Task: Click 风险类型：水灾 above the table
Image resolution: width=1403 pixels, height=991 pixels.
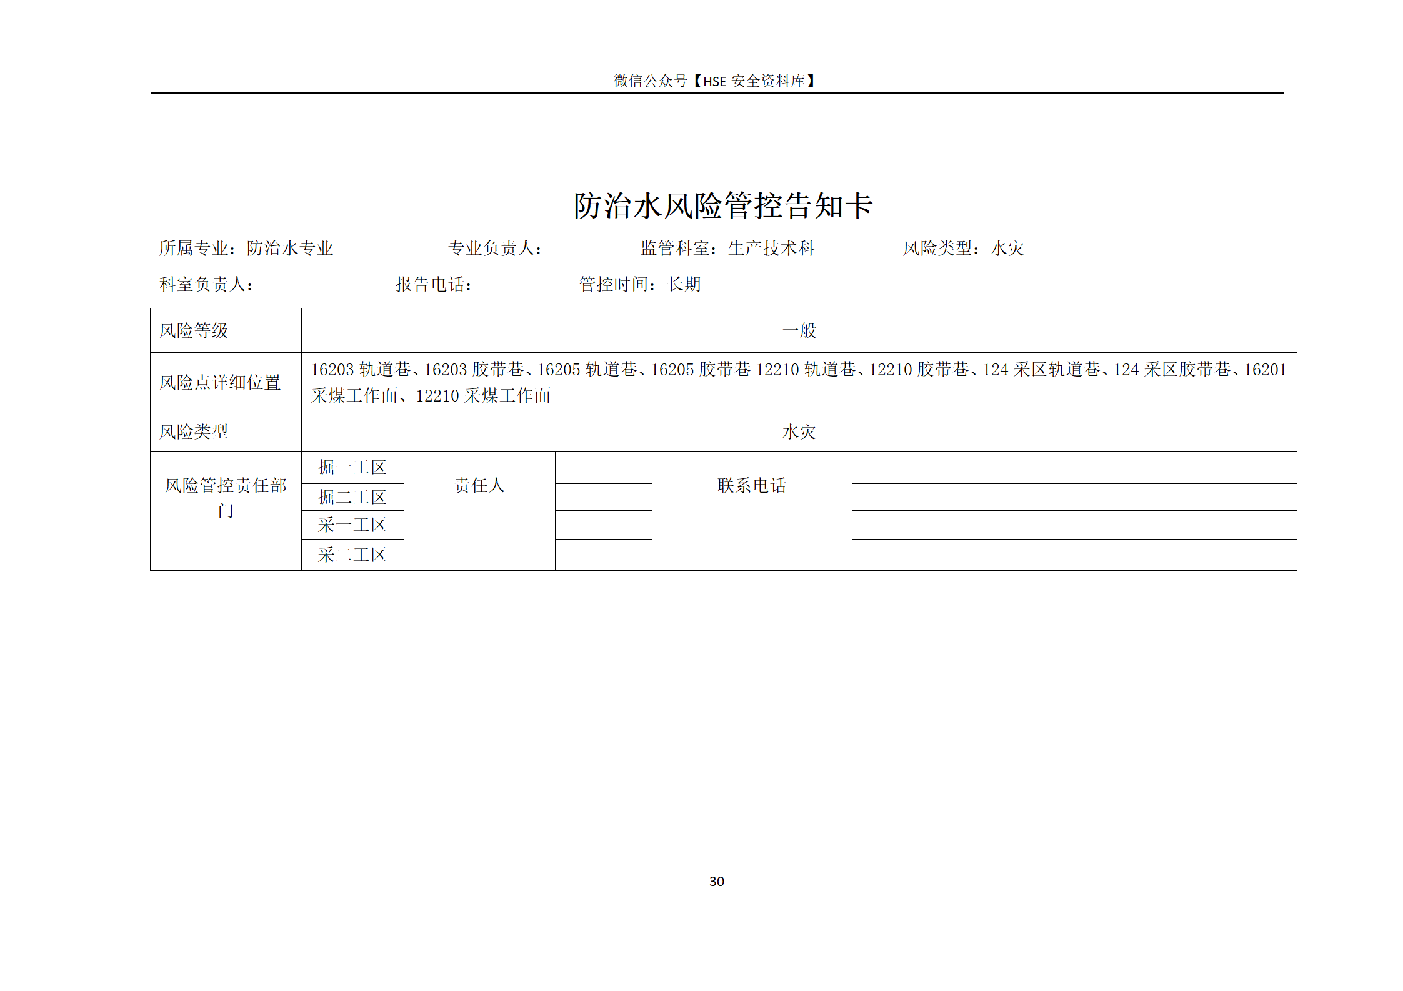Action: click(x=963, y=249)
